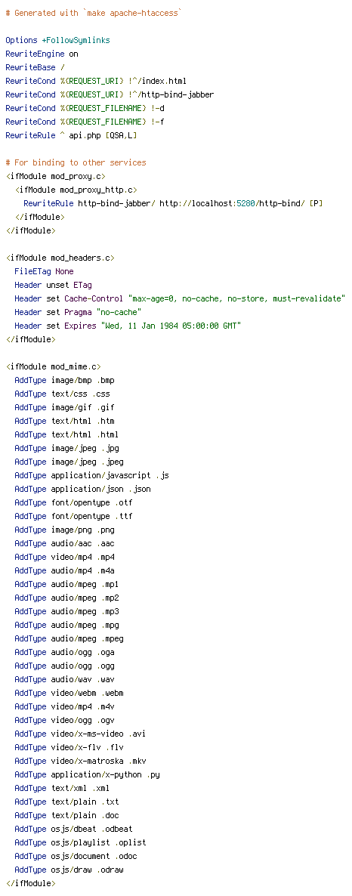
Task: Click the Expires date string 'Wed, 11 Jan 1984'
Action: [171, 326]
